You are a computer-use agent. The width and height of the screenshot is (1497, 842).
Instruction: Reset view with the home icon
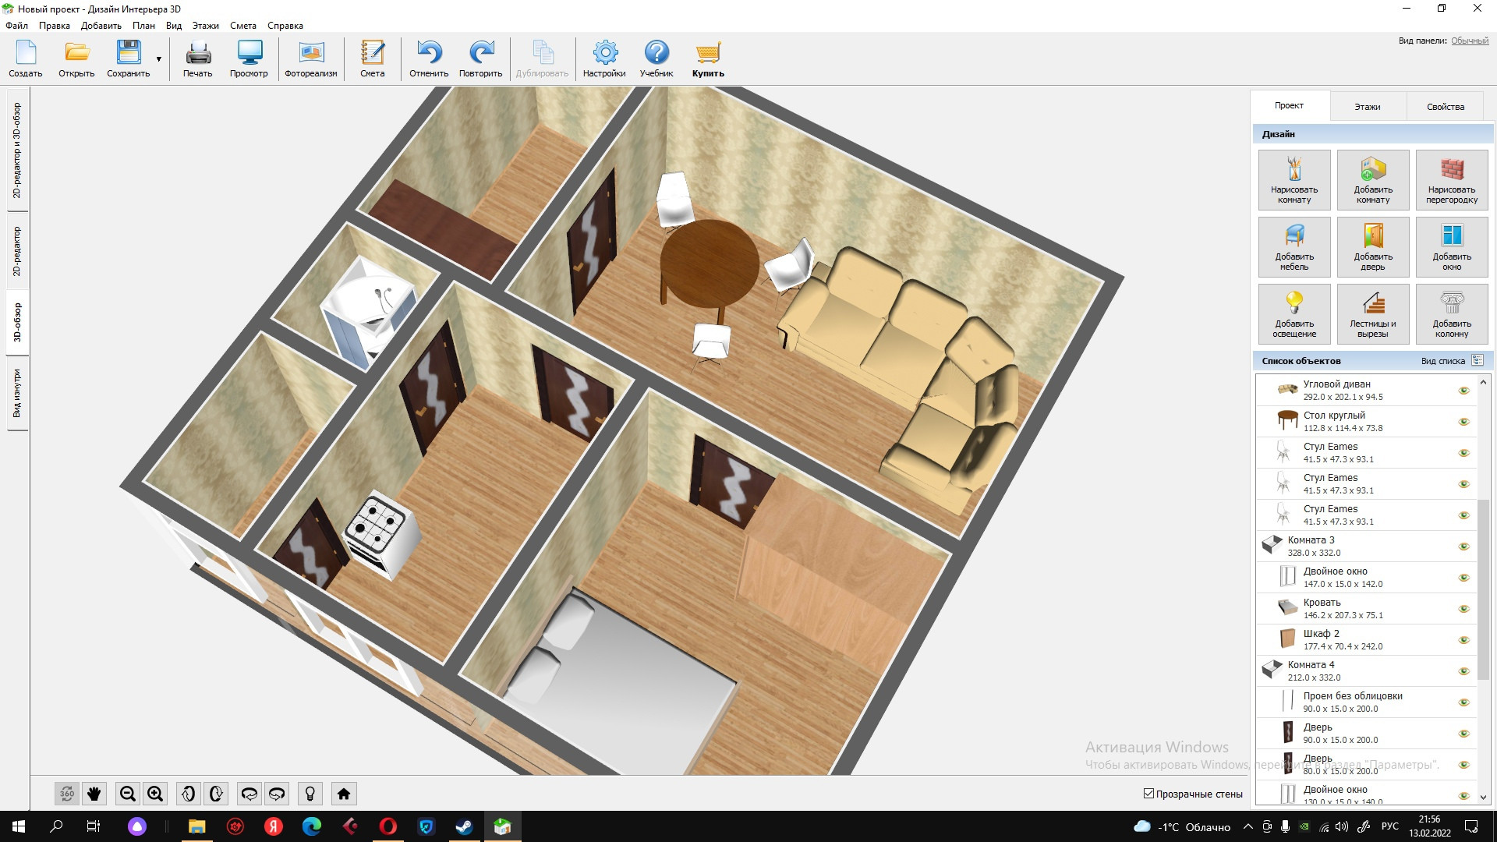tap(343, 794)
